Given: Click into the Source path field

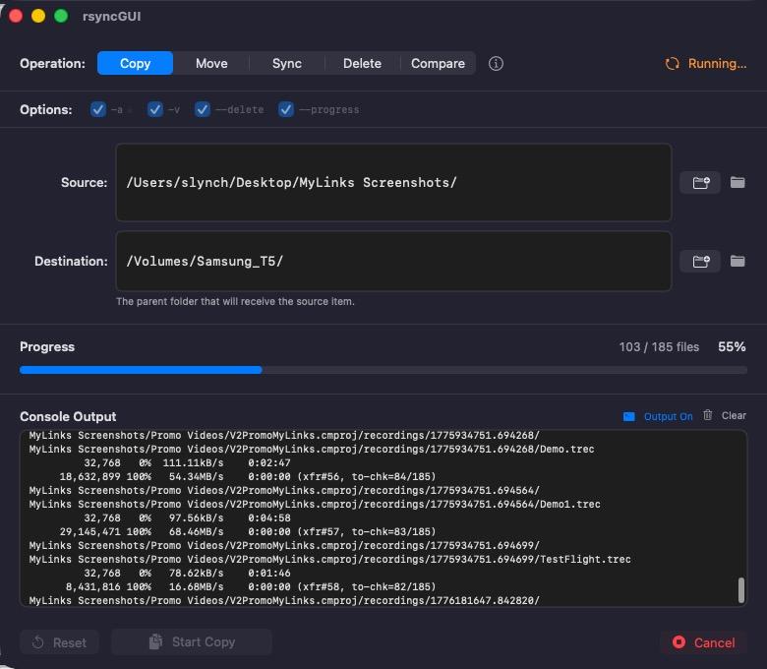Looking at the screenshot, I should click(x=393, y=183).
